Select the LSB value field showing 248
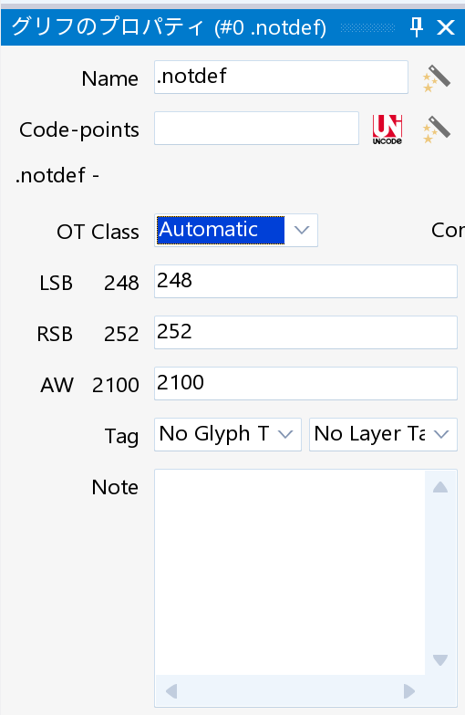Screen dimensions: 465x715 (305, 281)
